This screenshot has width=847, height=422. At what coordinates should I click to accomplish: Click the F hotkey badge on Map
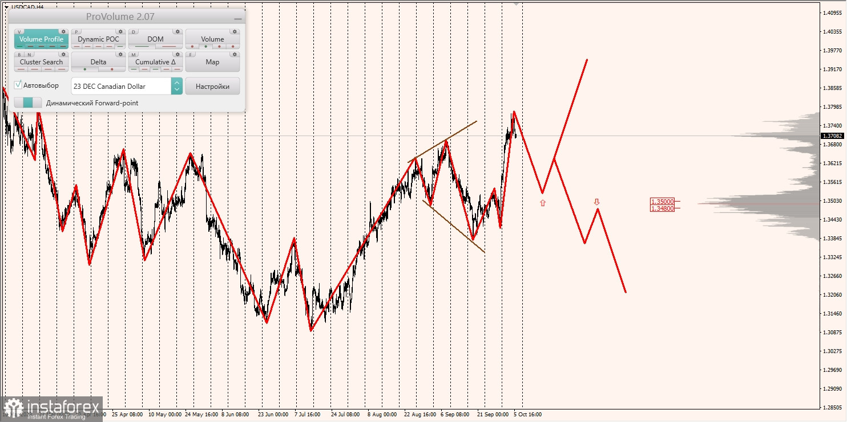[x=191, y=55]
